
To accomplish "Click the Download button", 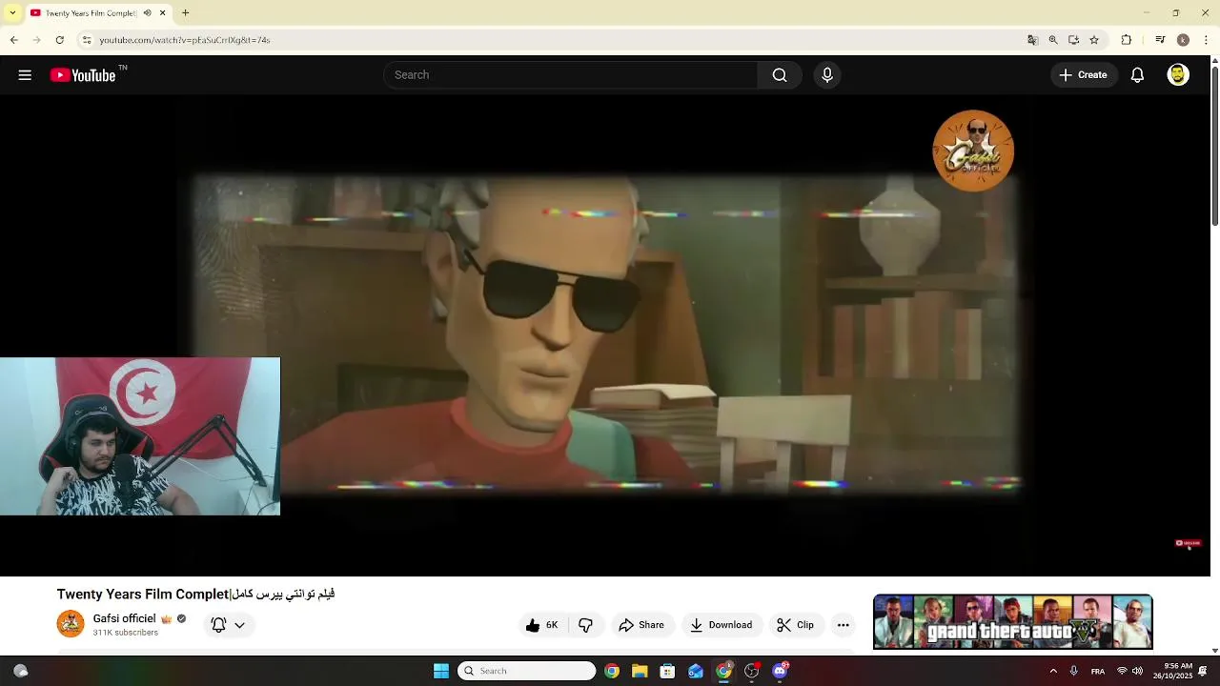I will coord(722,625).
